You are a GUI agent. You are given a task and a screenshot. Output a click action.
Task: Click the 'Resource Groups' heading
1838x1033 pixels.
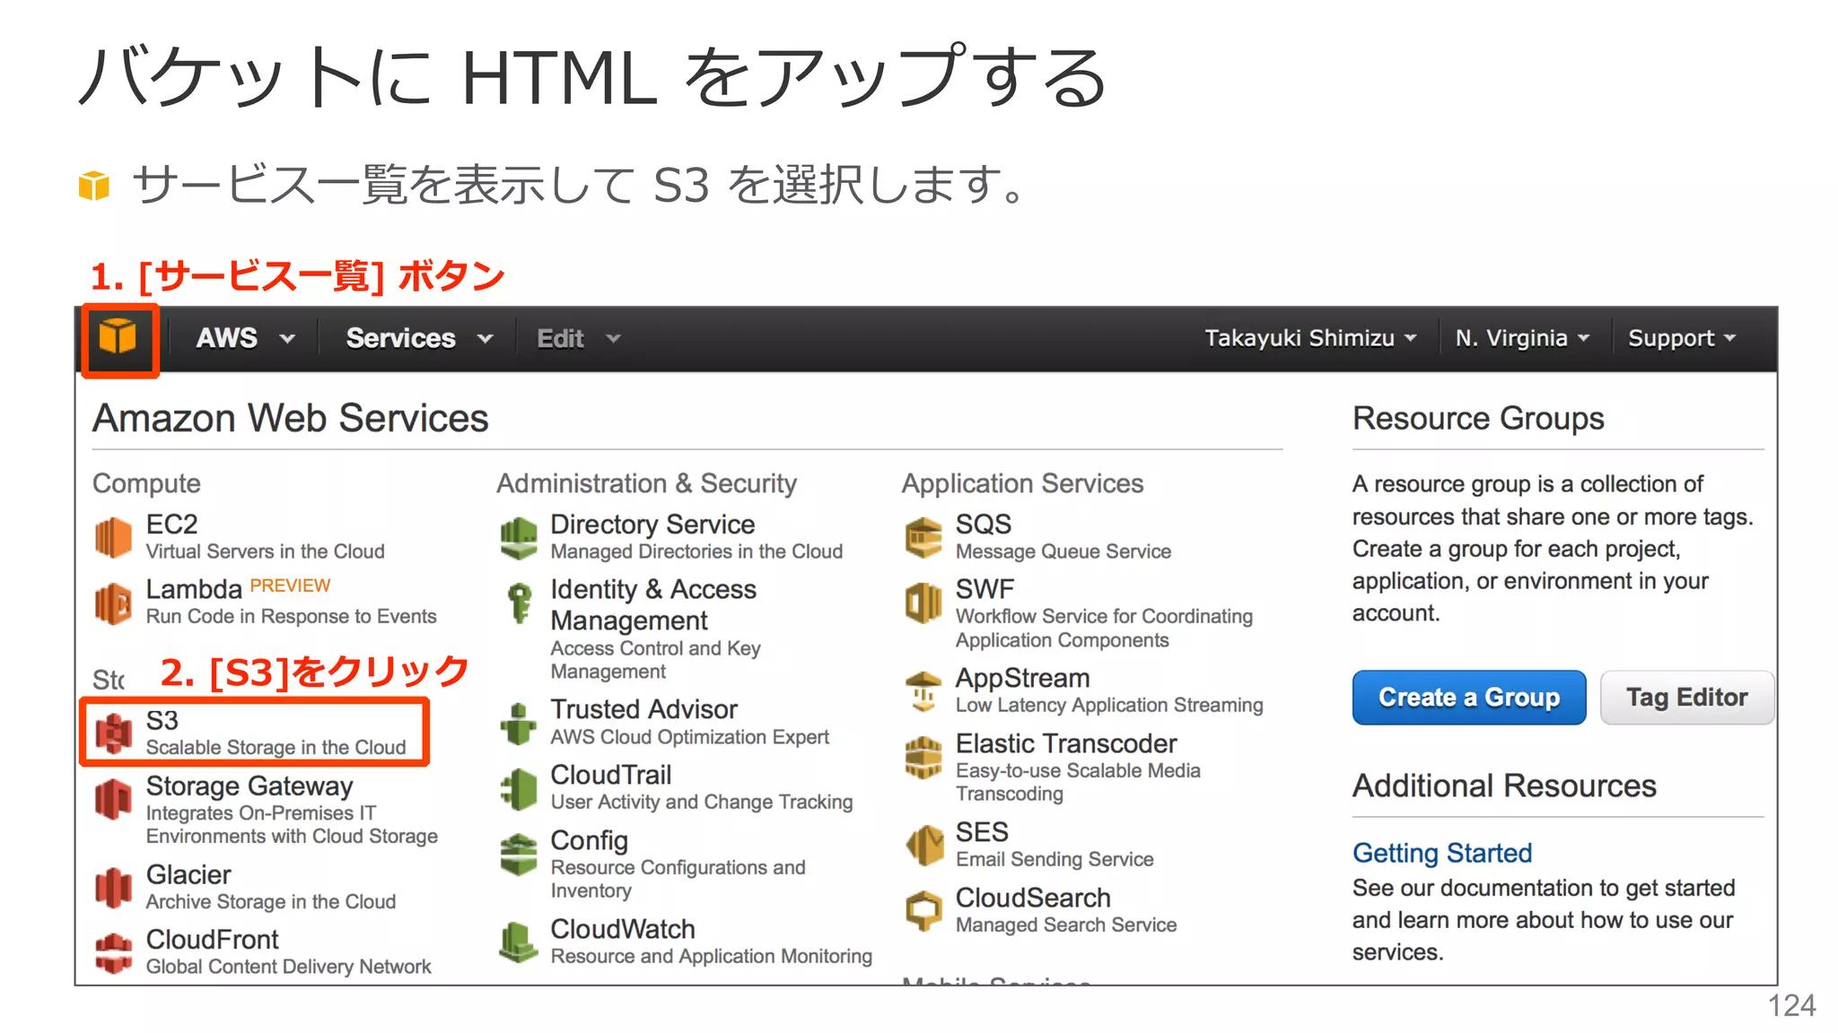coord(1478,419)
